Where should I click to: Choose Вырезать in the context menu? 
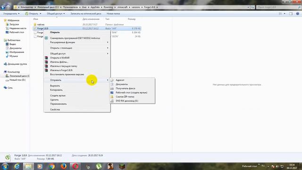coord(55,86)
